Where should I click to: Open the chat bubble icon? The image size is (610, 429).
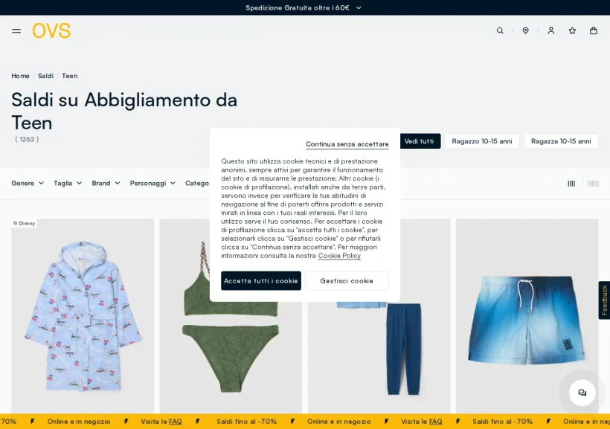point(582,393)
